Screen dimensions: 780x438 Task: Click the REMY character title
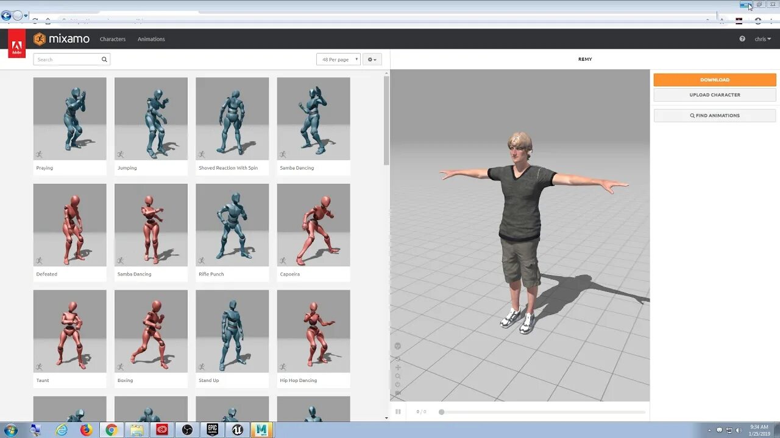[585, 59]
